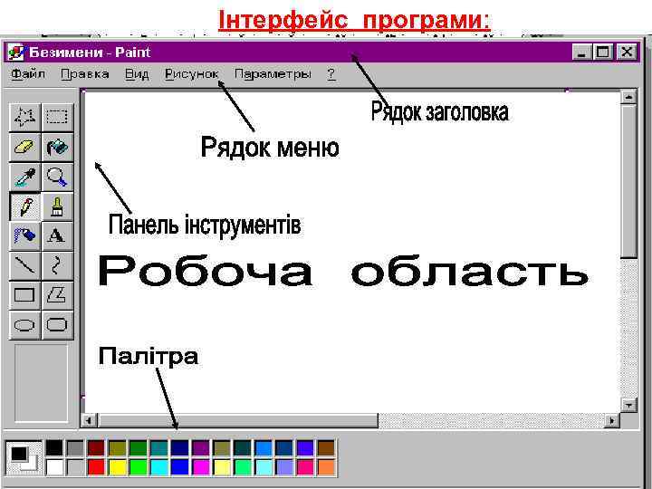652x489 pixels.
Task: Select the Free-form select tool
Action: pyautogui.click(x=25, y=117)
